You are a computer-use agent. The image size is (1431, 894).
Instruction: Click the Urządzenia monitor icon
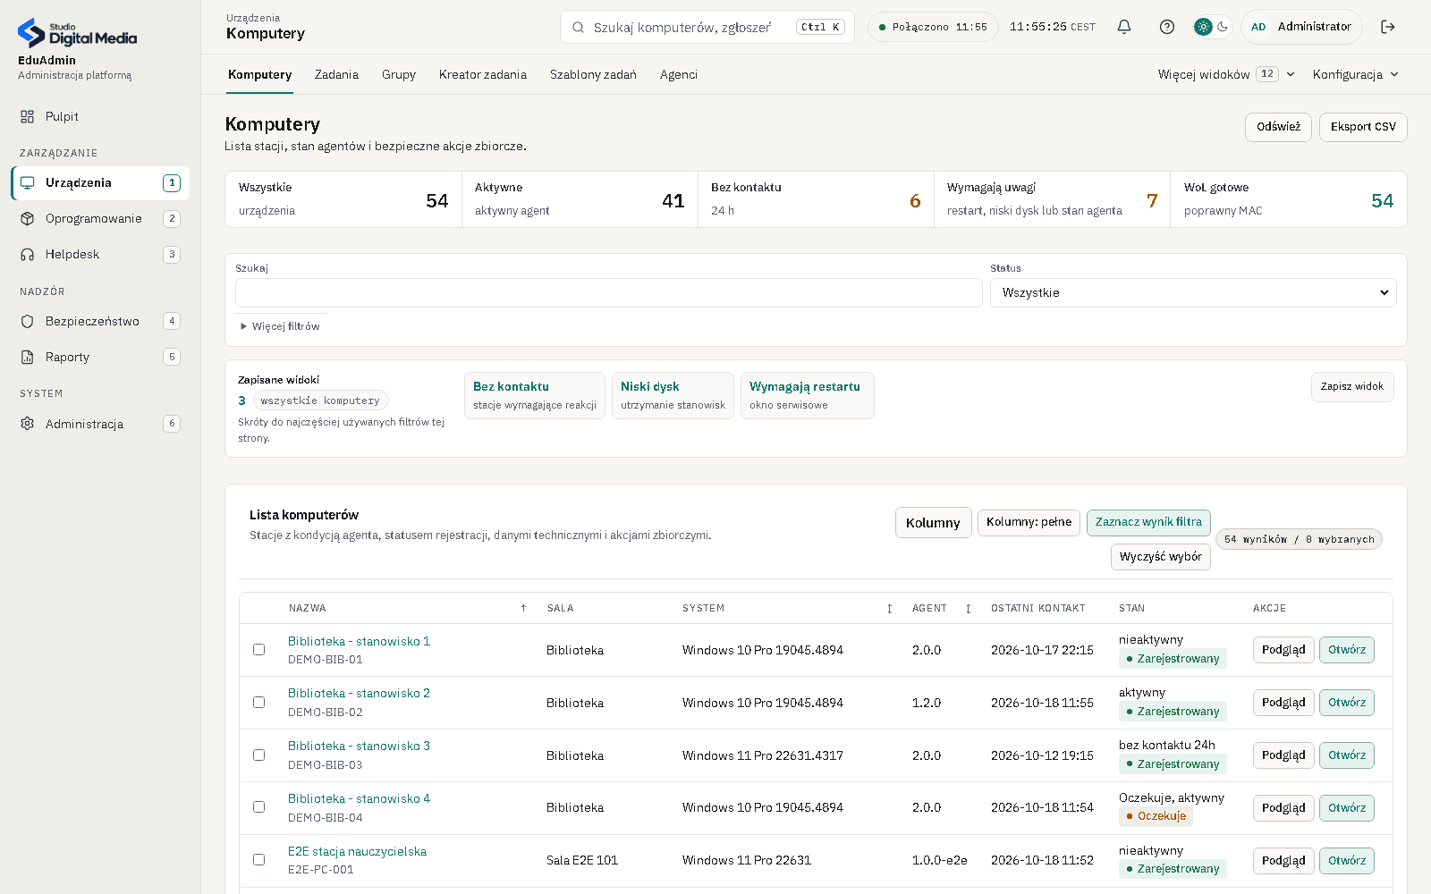[x=28, y=182]
